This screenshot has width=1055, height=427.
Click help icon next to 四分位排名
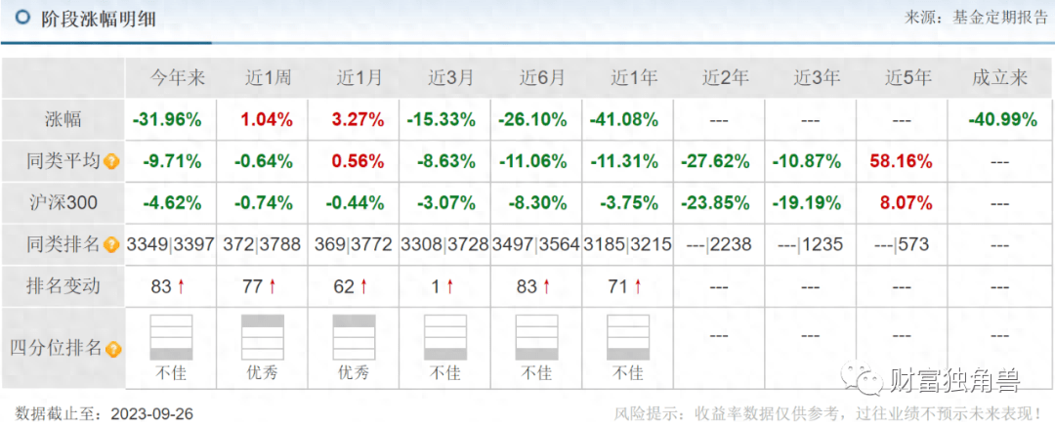tap(112, 348)
